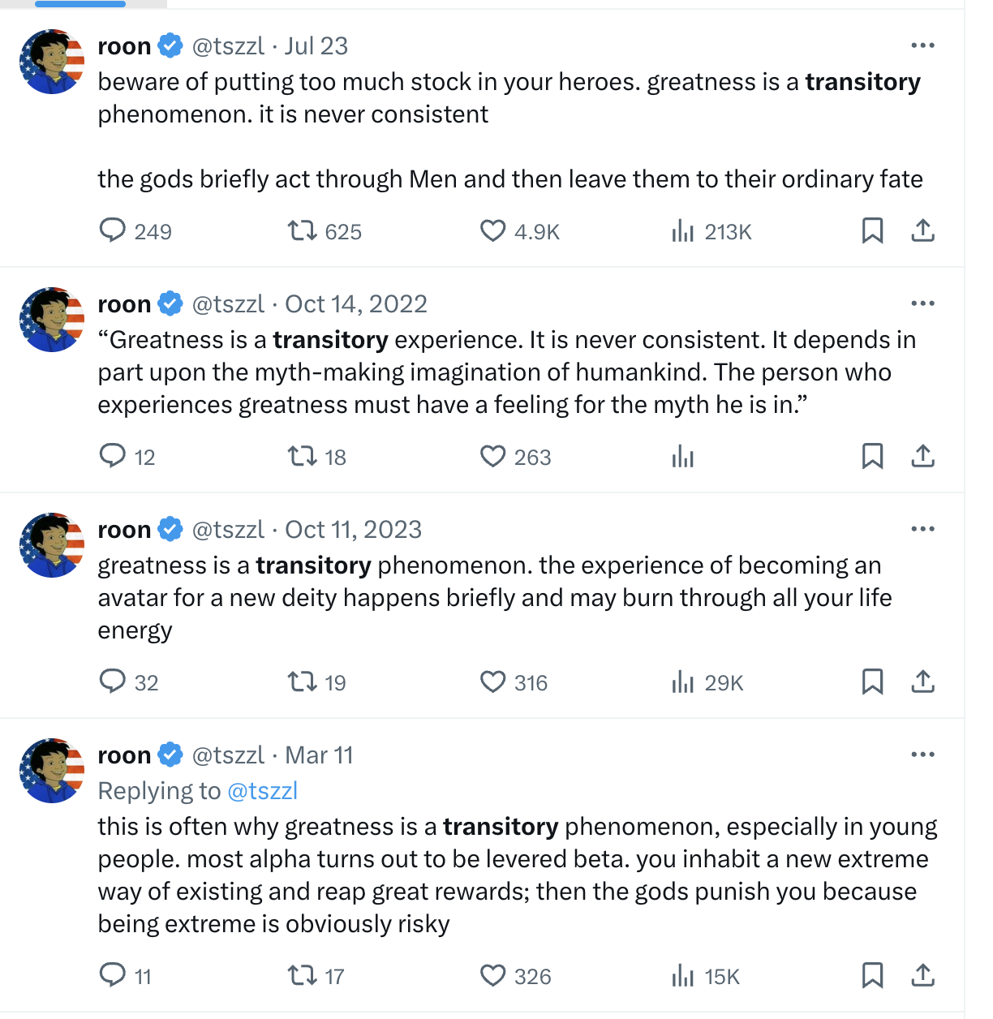Click the @tszzl link after Replying to

tap(262, 791)
